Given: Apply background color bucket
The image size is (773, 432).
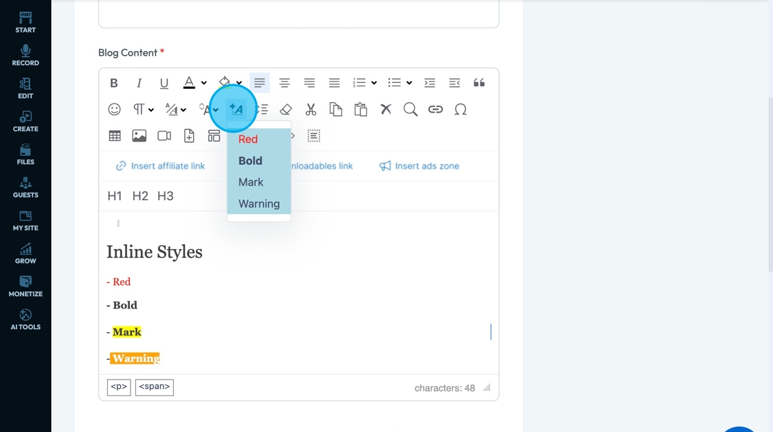Looking at the screenshot, I should pyautogui.click(x=224, y=82).
